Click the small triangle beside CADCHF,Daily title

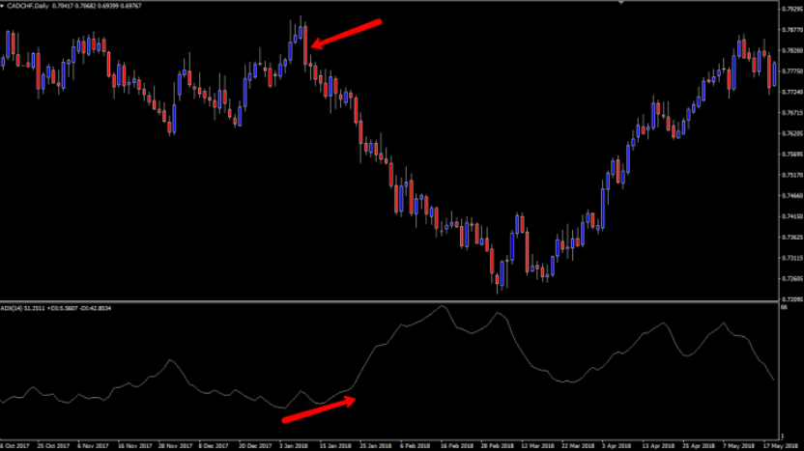(x=4, y=5)
